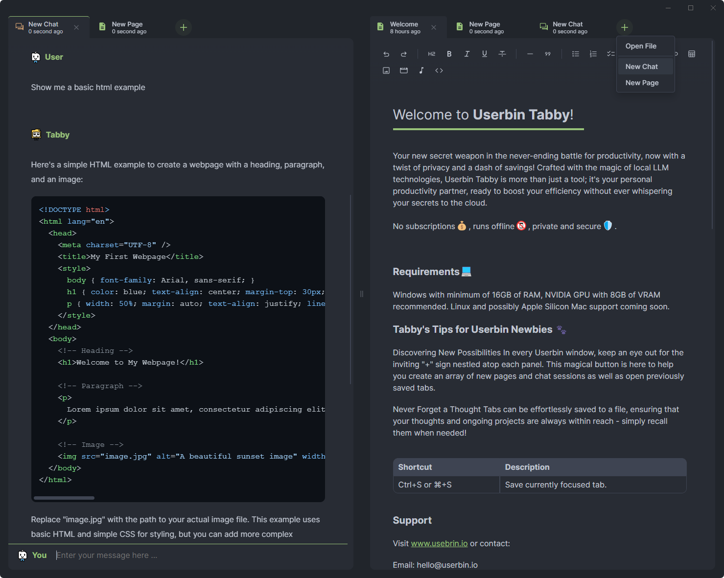Screen dimensions: 724x578
Task: Insert a block quote
Action: [x=548, y=54]
